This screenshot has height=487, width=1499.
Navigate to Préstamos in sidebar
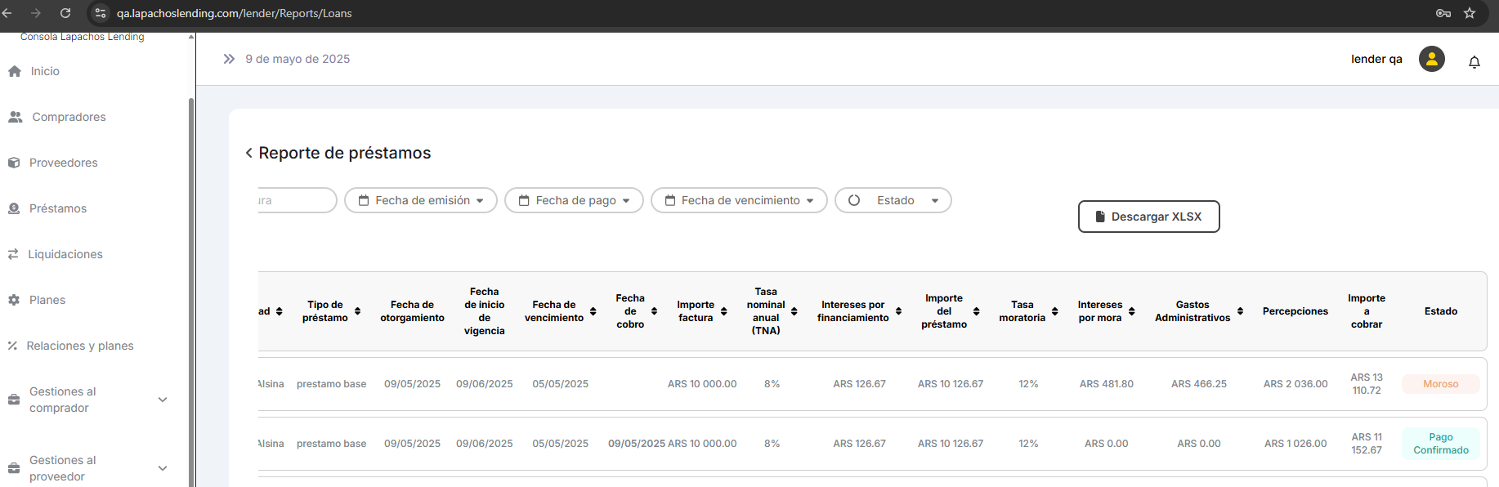57,208
